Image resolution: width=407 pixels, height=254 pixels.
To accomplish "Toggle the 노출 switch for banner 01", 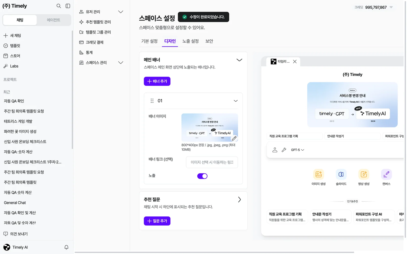I will click(202, 176).
